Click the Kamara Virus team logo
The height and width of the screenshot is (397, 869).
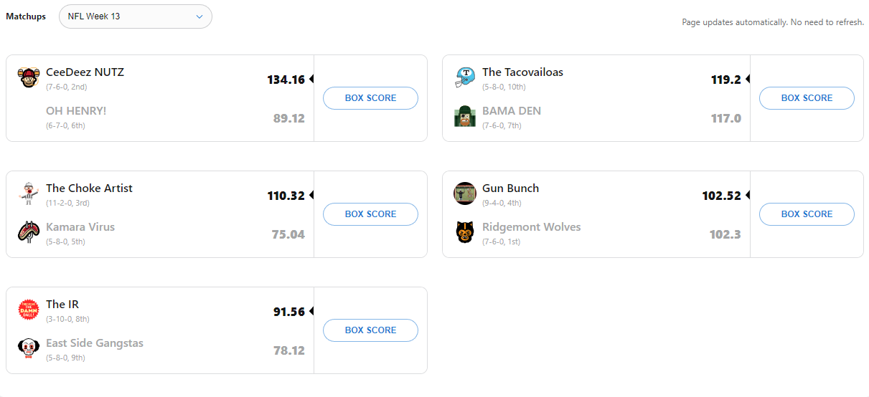coord(29,232)
